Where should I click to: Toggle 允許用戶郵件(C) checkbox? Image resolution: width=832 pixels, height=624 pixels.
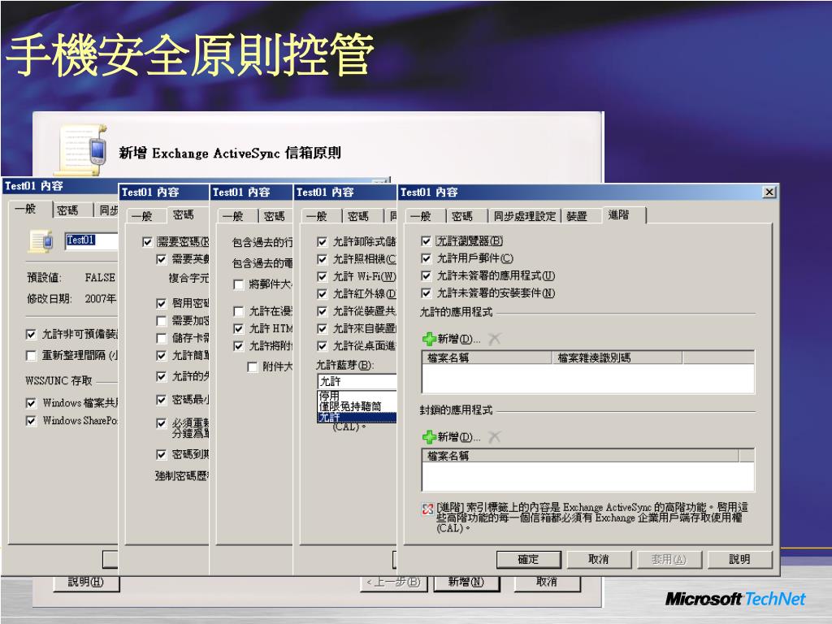tap(426, 258)
